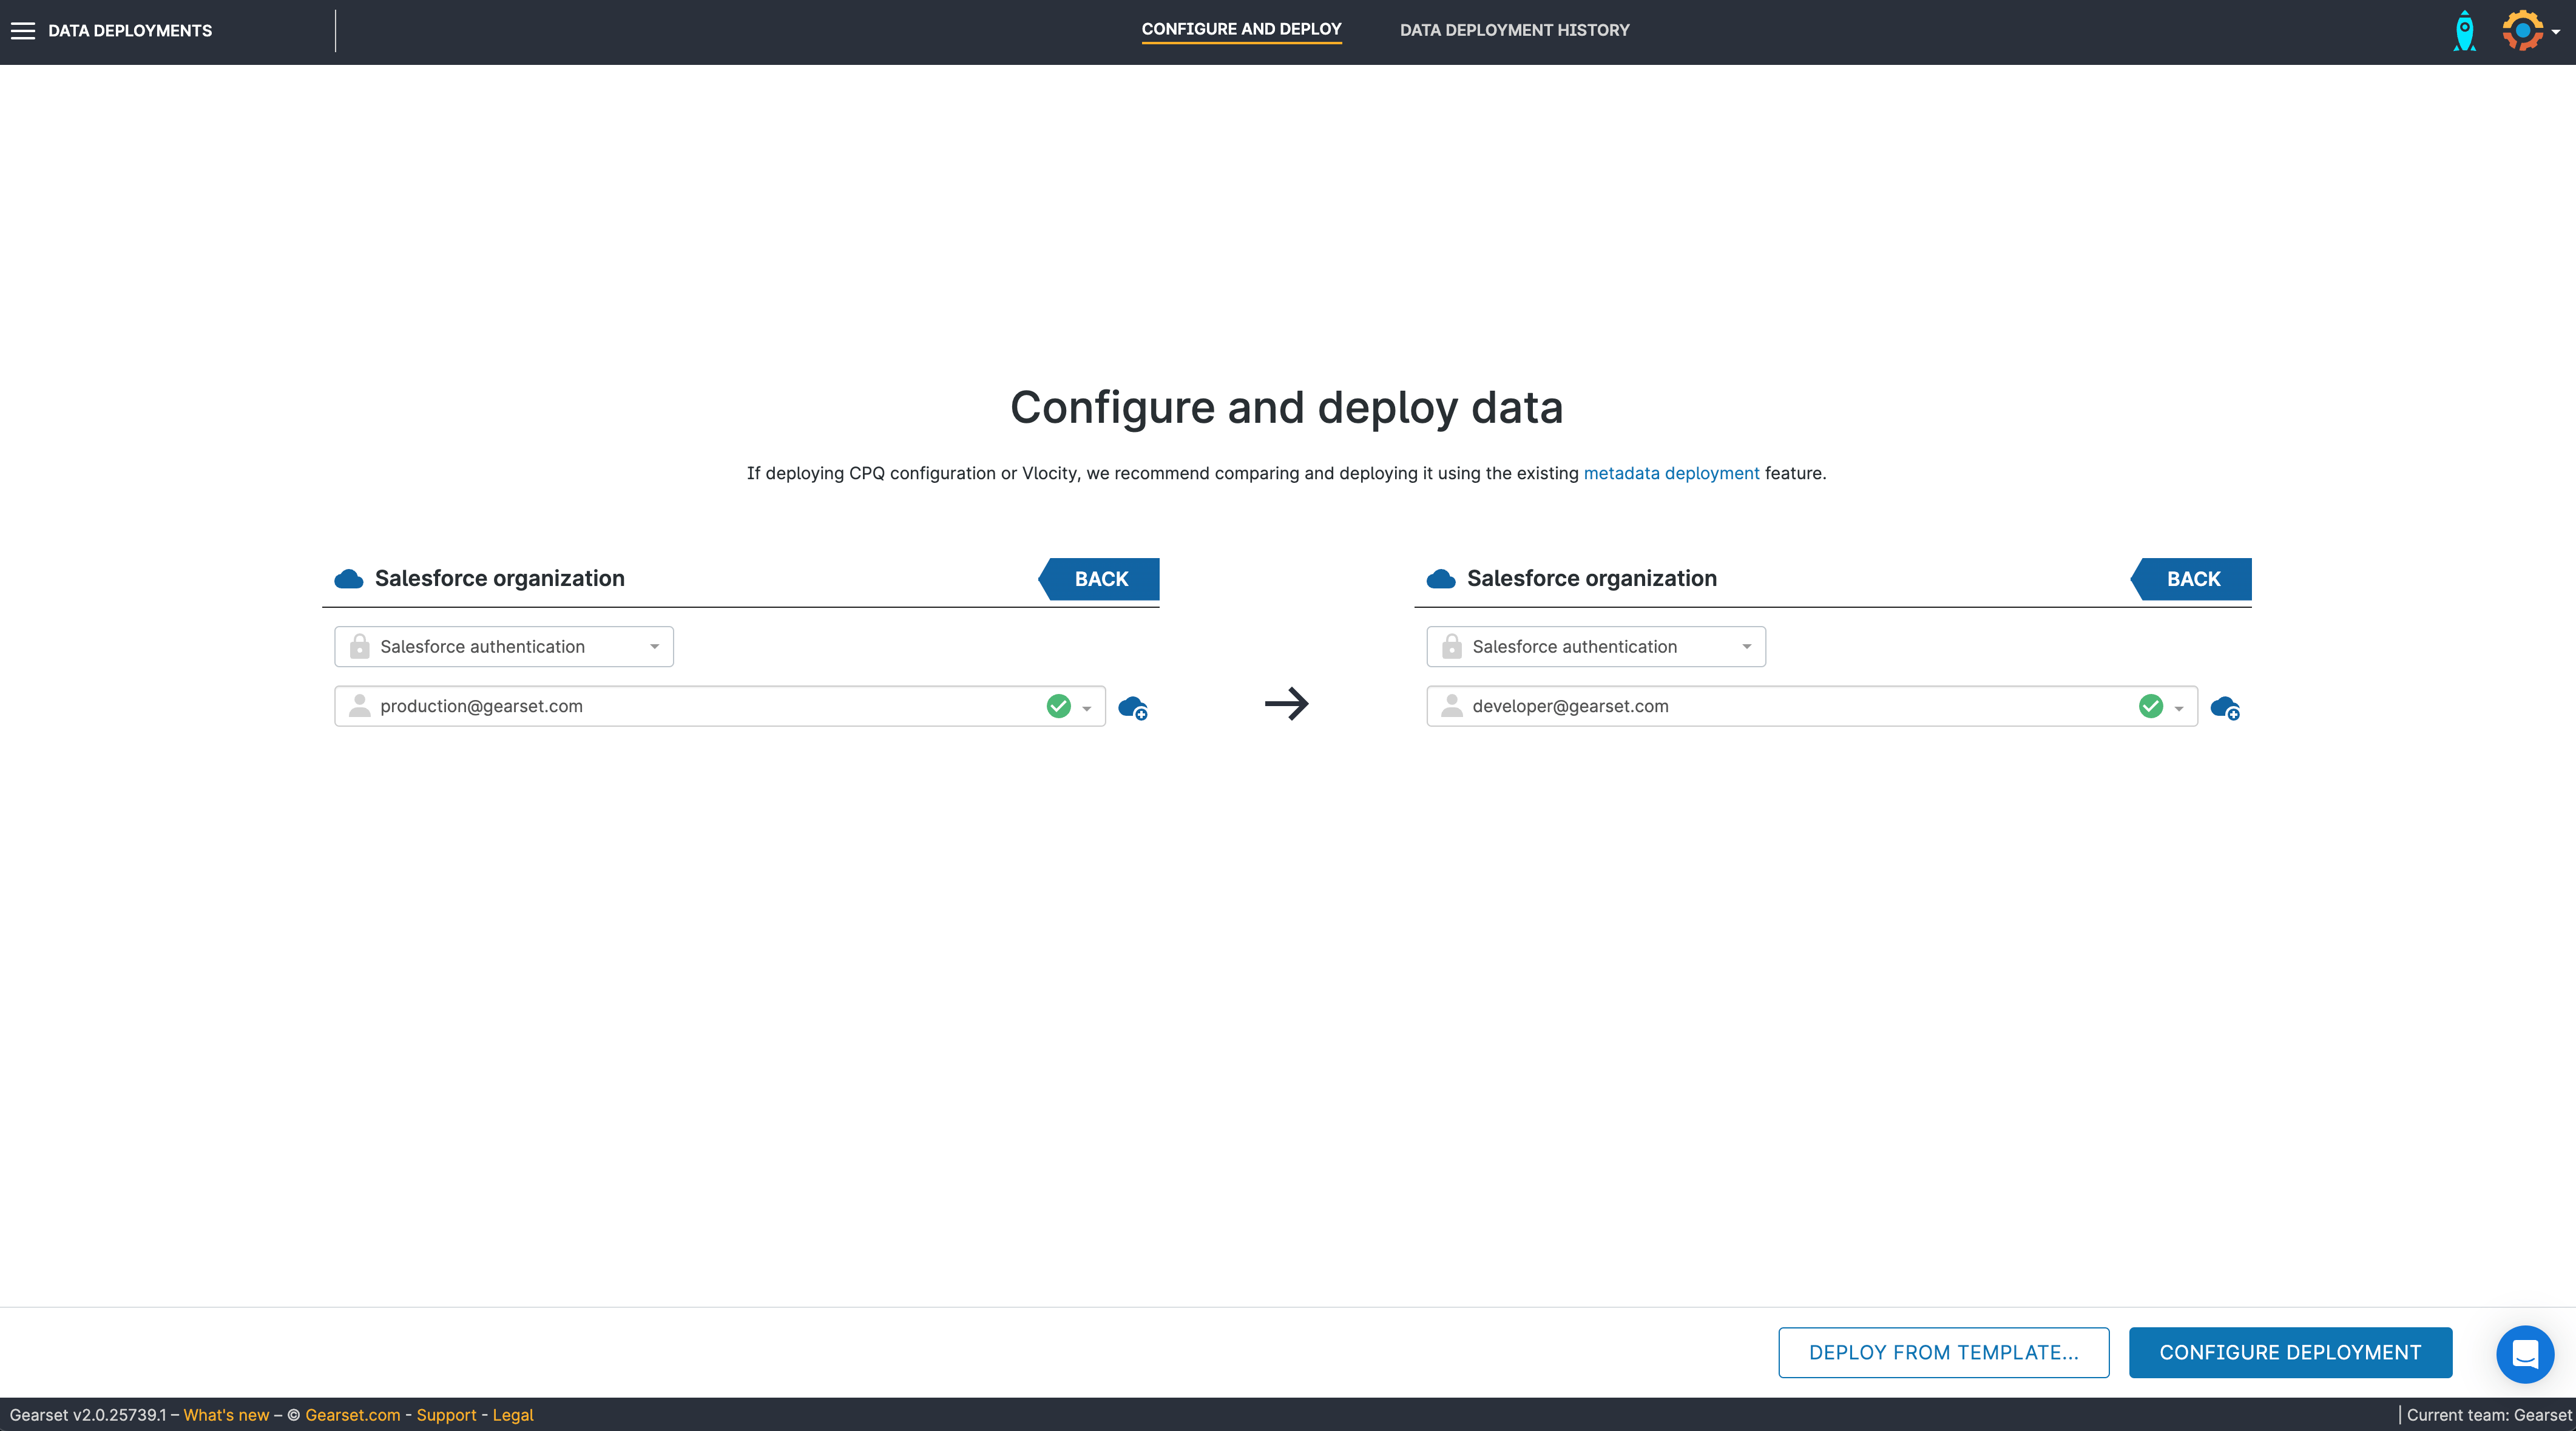Click user icon beside developer@gearset.com
2576x1431 pixels.
coord(1452,705)
